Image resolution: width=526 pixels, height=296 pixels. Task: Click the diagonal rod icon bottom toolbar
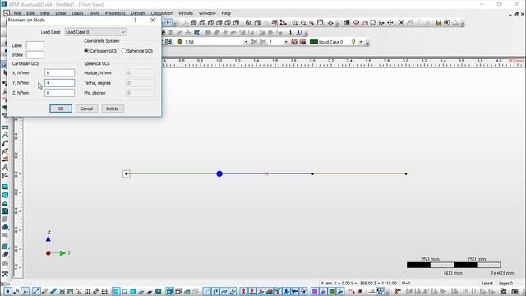(x=36, y=291)
